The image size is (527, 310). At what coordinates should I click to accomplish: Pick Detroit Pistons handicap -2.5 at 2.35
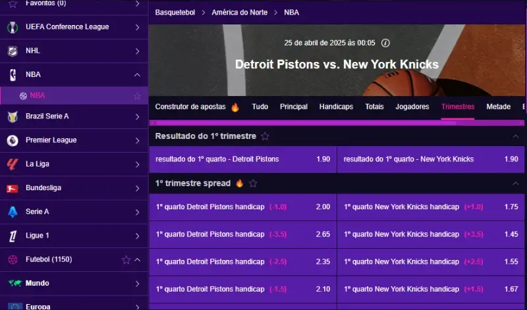[242, 262]
